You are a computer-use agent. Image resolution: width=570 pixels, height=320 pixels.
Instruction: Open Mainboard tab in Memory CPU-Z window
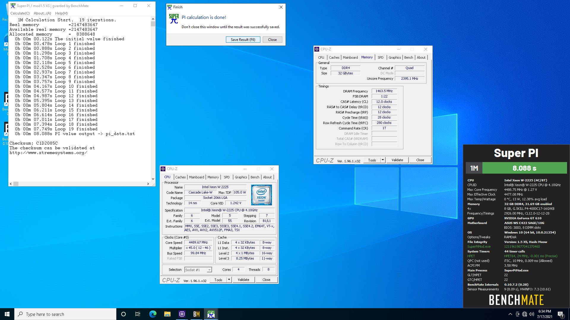pos(350,57)
